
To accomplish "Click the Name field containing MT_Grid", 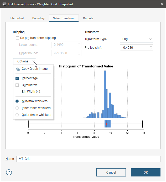I will 88,159.
